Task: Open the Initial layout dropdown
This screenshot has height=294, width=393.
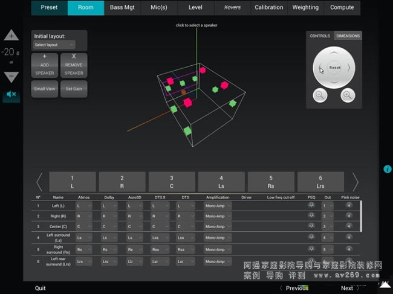Action: click(54, 45)
